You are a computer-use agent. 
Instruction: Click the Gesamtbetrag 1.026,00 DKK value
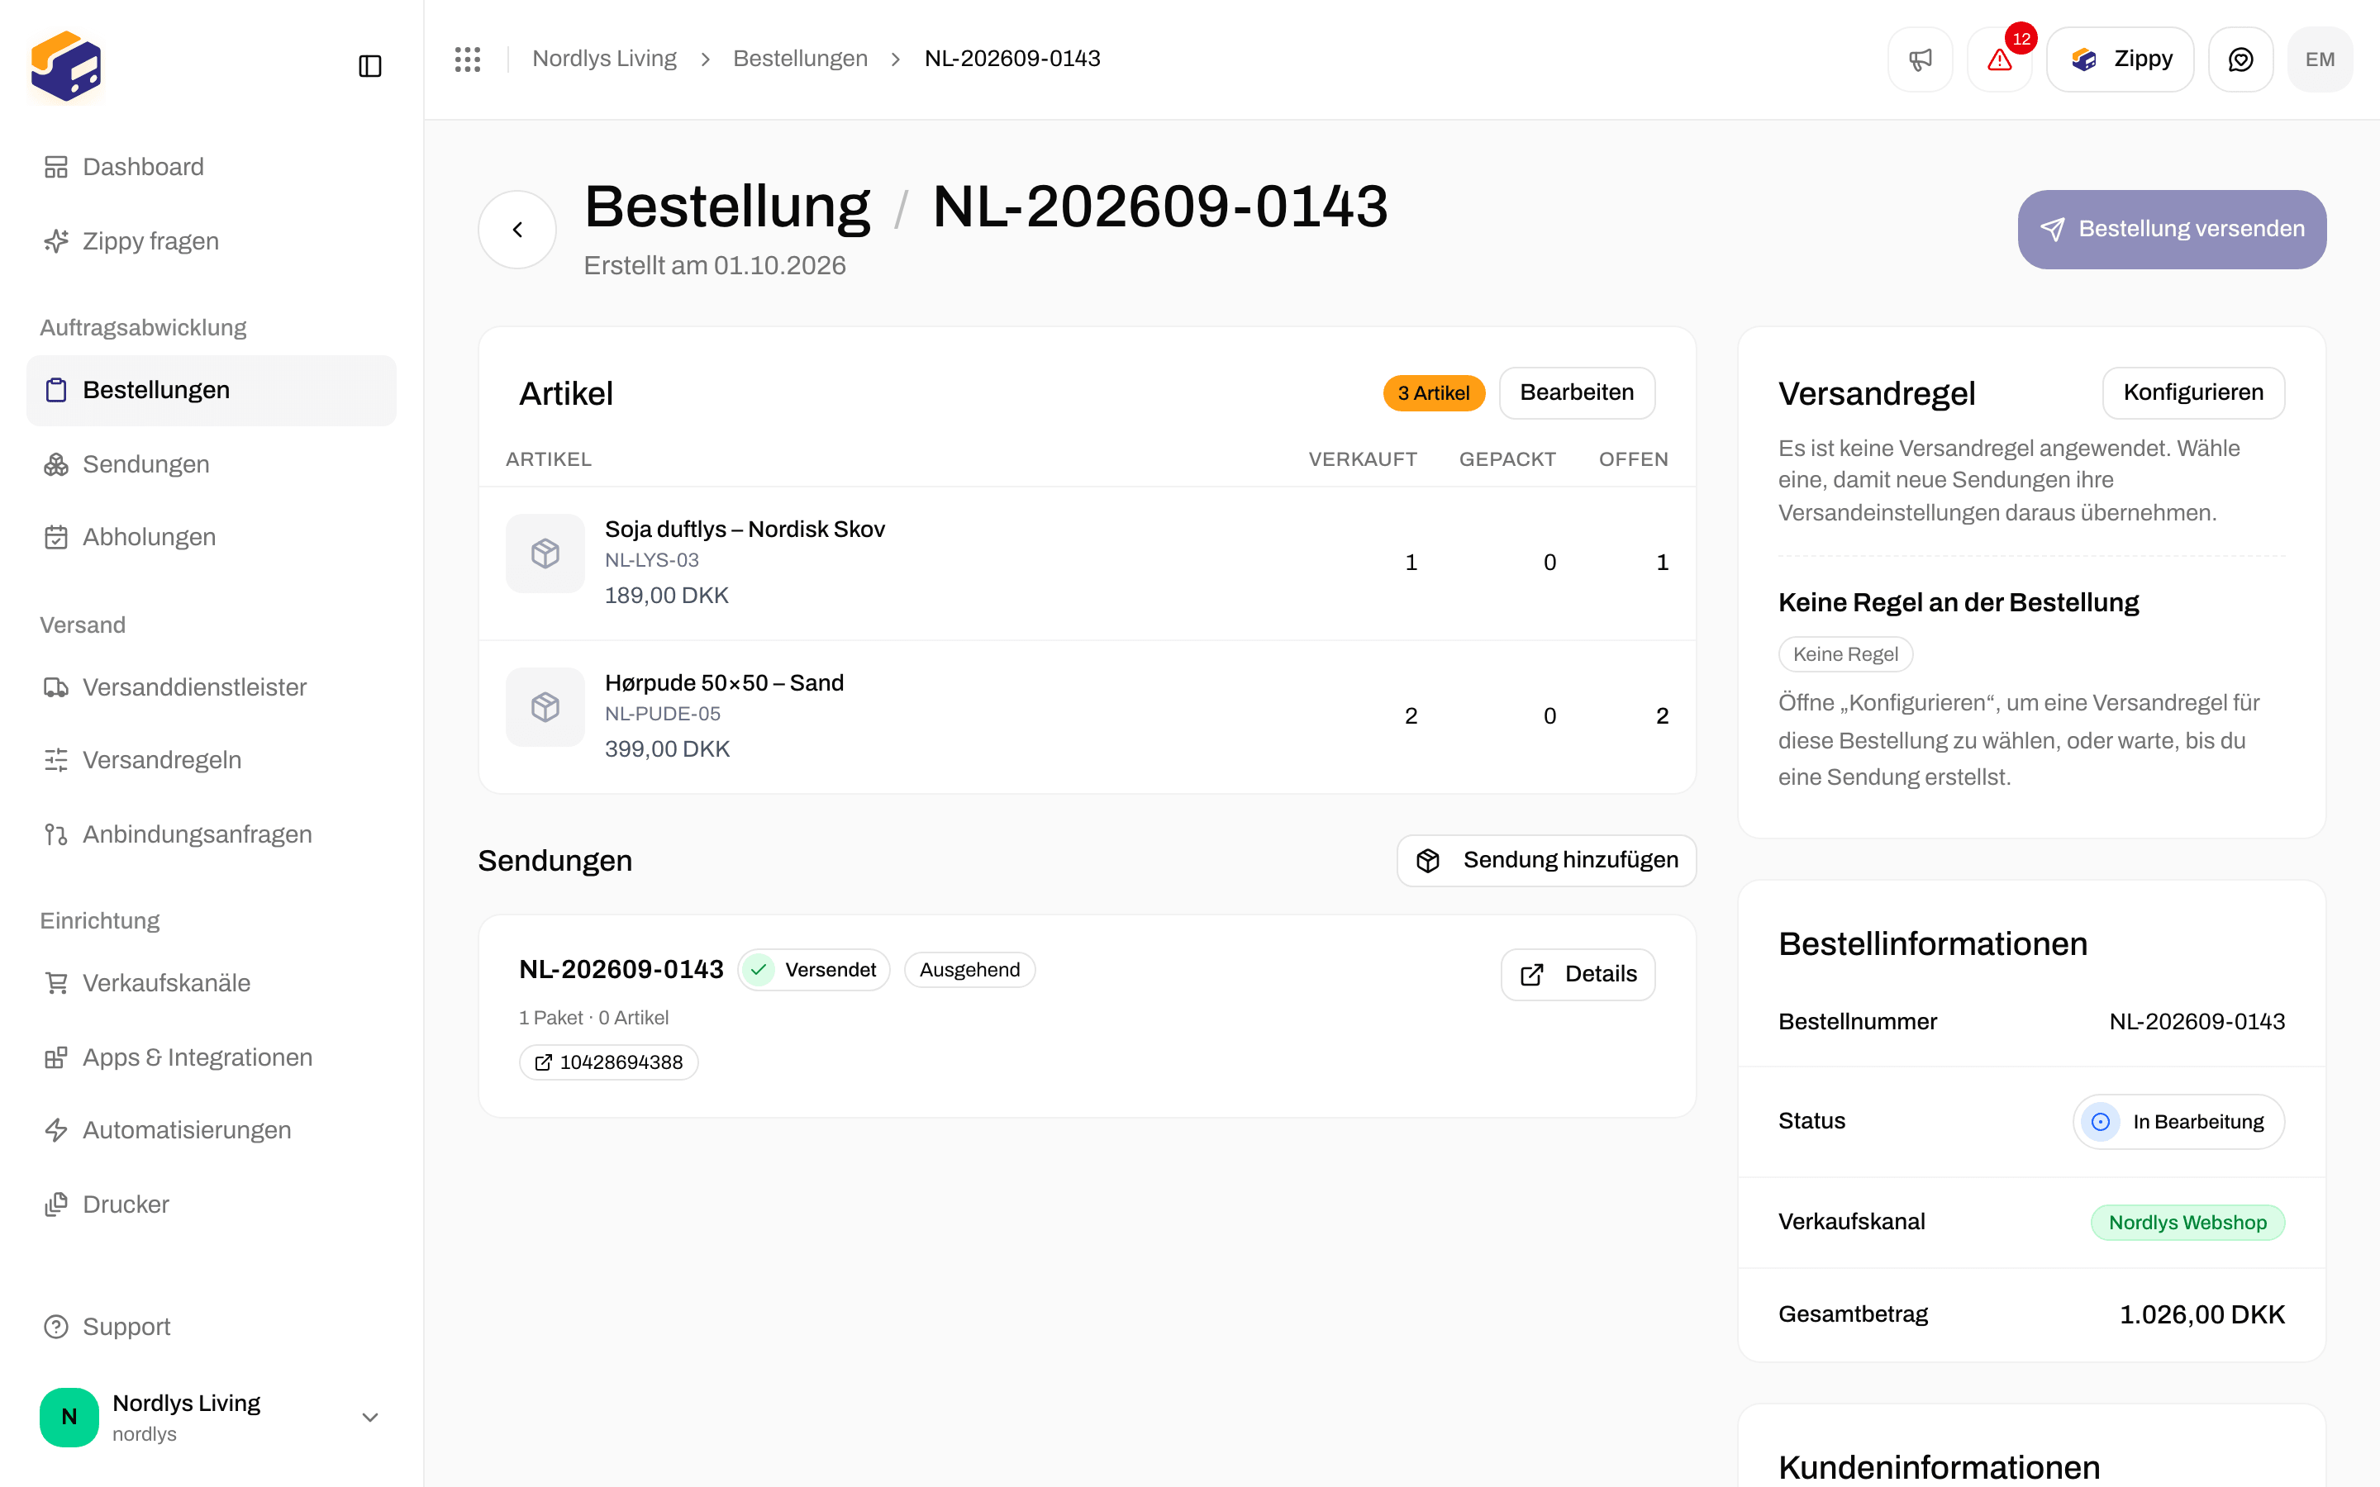click(2202, 1314)
